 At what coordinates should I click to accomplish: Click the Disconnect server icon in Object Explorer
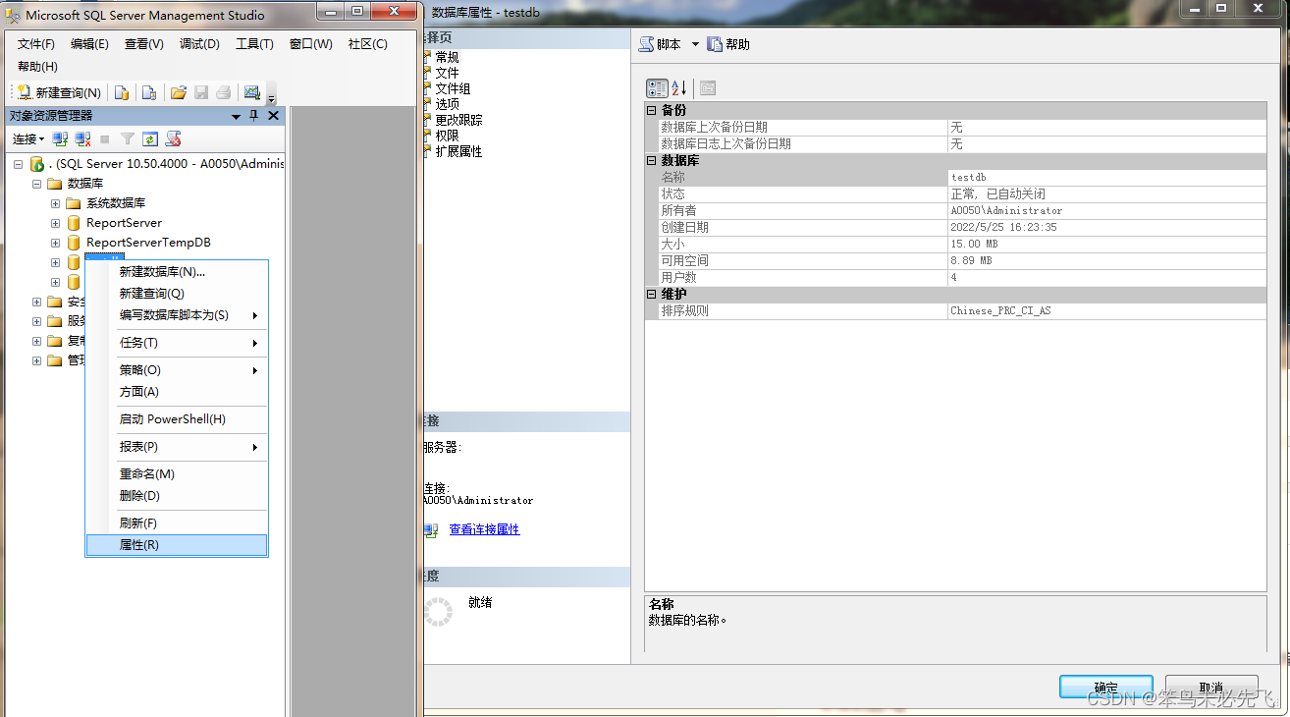[x=81, y=138]
